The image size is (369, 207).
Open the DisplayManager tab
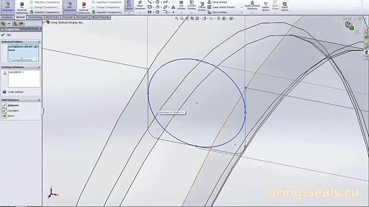click(21, 24)
